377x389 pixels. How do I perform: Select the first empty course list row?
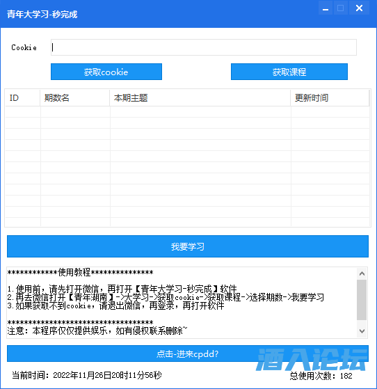tap(187, 111)
